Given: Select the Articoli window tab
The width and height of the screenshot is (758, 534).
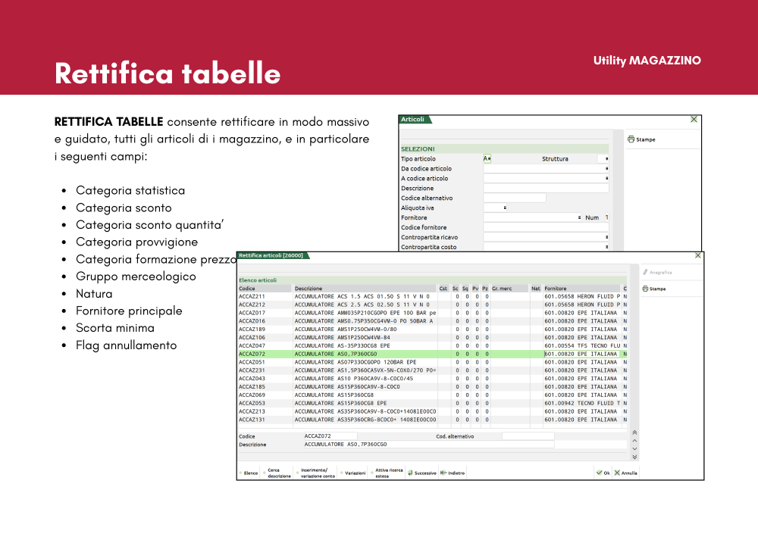Looking at the screenshot, I should point(413,120).
